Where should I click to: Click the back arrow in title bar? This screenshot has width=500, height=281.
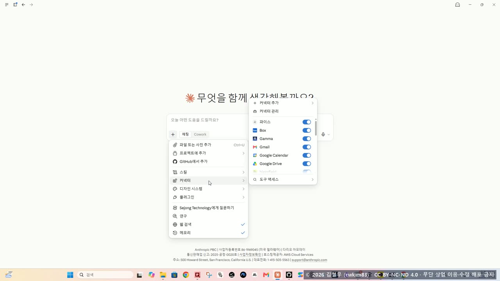click(x=23, y=5)
